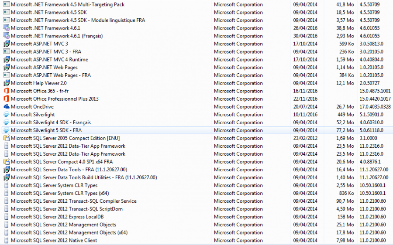Select Microsoft .NET Framework 4.5 SDK entry
The width and height of the screenshot is (393, 245).
tap(48, 13)
